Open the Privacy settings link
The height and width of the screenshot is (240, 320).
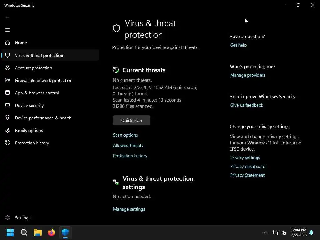coord(245,157)
